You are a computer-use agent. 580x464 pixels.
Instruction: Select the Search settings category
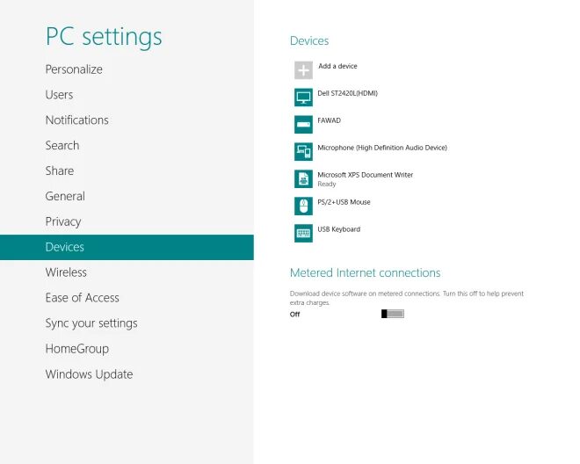62,145
